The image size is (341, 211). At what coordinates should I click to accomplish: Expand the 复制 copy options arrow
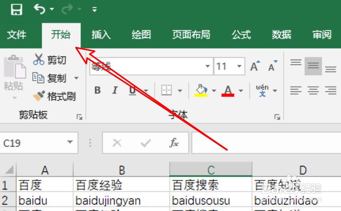pos(76,78)
